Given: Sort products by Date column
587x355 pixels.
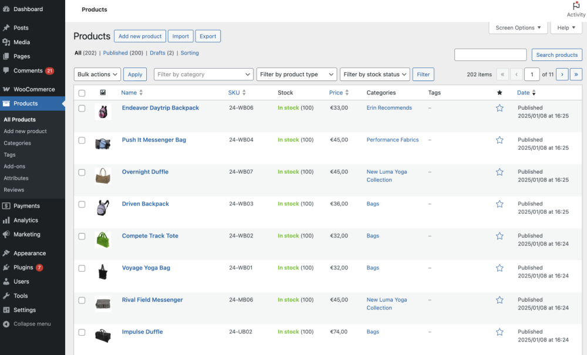Looking at the screenshot, I should 527,92.
